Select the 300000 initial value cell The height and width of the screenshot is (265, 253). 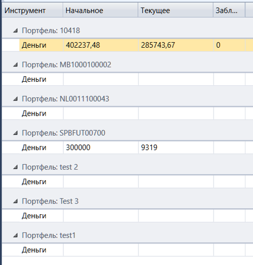click(101, 148)
